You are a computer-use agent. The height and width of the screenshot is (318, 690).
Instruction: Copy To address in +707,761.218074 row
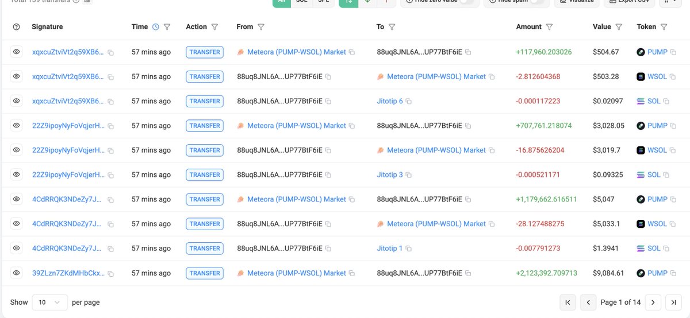coord(468,126)
